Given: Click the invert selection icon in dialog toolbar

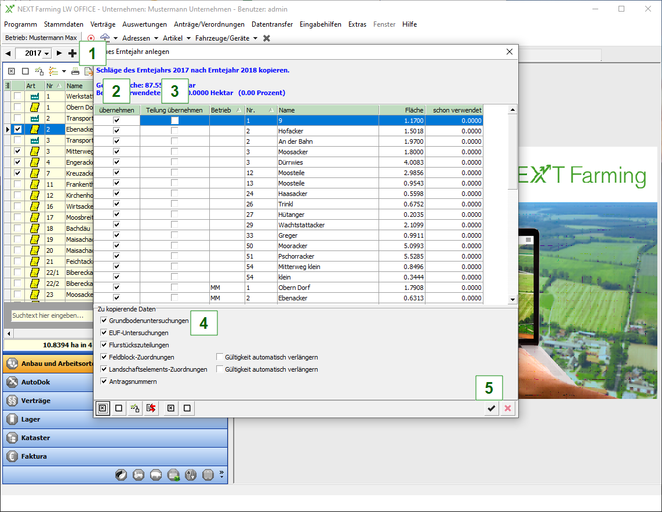Looking at the screenshot, I should tap(135, 408).
